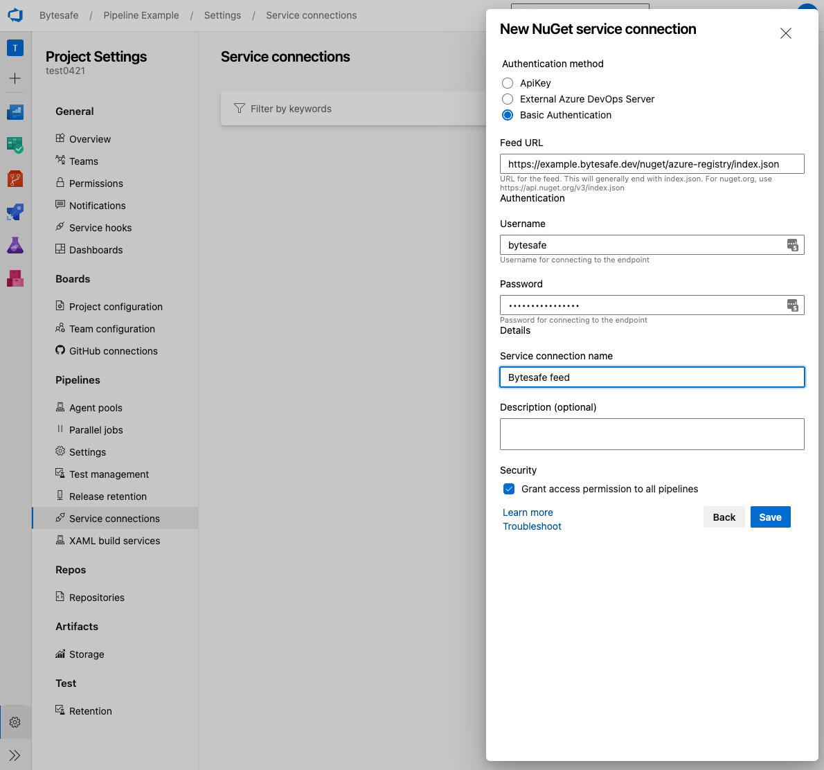
Task: Select Basic Authentication radio button
Action: [x=508, y=115]
